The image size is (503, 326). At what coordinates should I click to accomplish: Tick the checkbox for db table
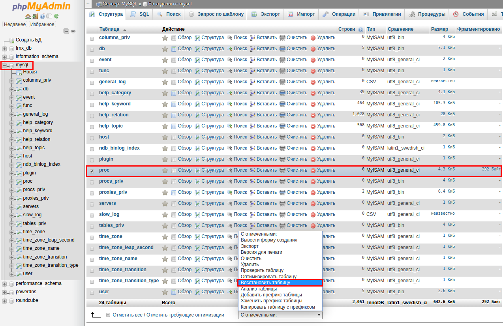click(x=92, y=49)
